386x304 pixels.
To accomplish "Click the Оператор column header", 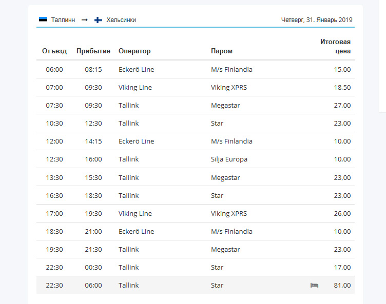I will coord(134,51).
